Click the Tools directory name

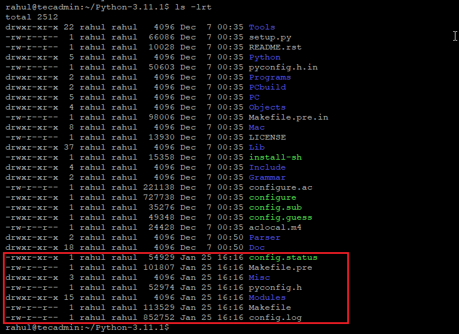tap(262, 27)
